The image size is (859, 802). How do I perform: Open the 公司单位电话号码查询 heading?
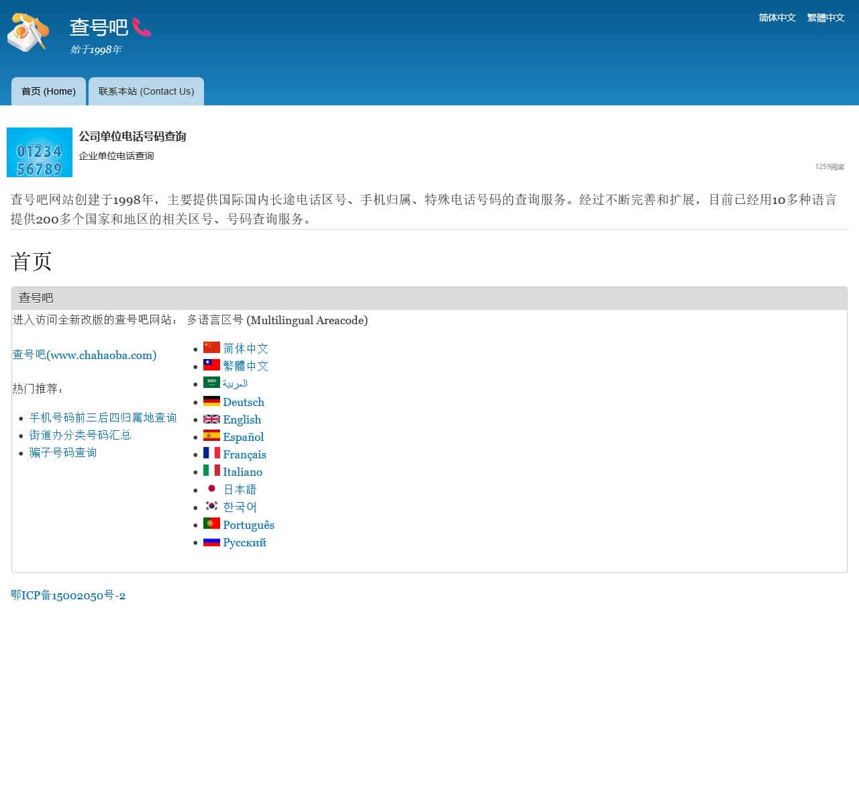tap(132, 136)
